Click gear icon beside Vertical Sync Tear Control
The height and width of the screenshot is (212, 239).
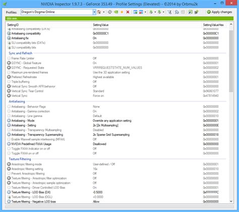(x=9, y=91)
